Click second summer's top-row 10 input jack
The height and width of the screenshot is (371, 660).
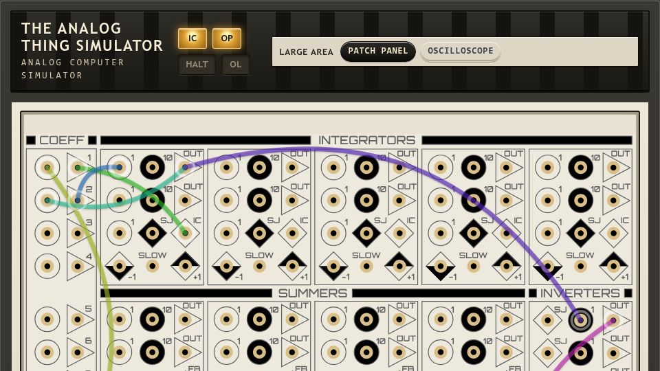(x=259, y=319)
